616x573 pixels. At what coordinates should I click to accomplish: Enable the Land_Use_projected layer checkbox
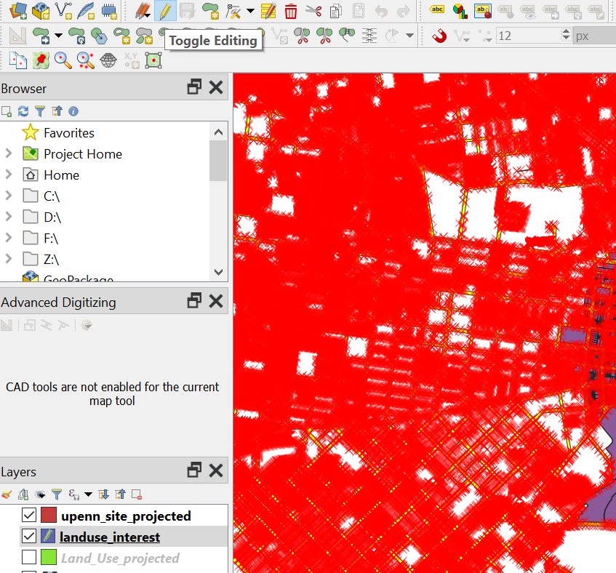[x=29, y=558]
